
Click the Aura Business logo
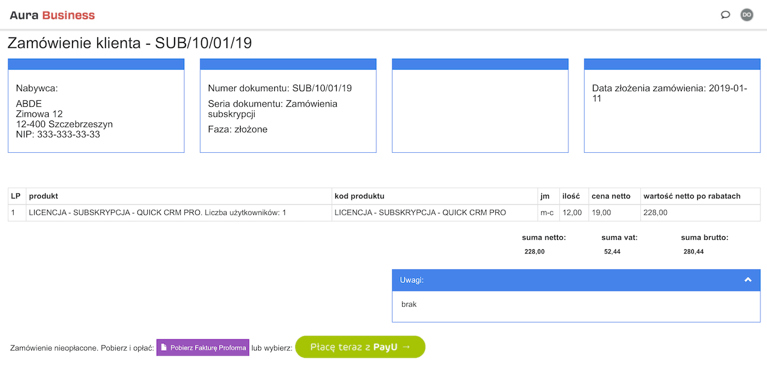(52, 15)
